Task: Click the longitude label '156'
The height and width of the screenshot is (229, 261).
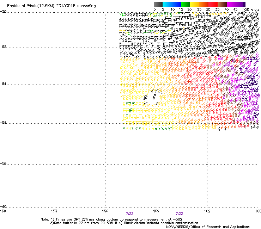Action: [x=105, y=211]
